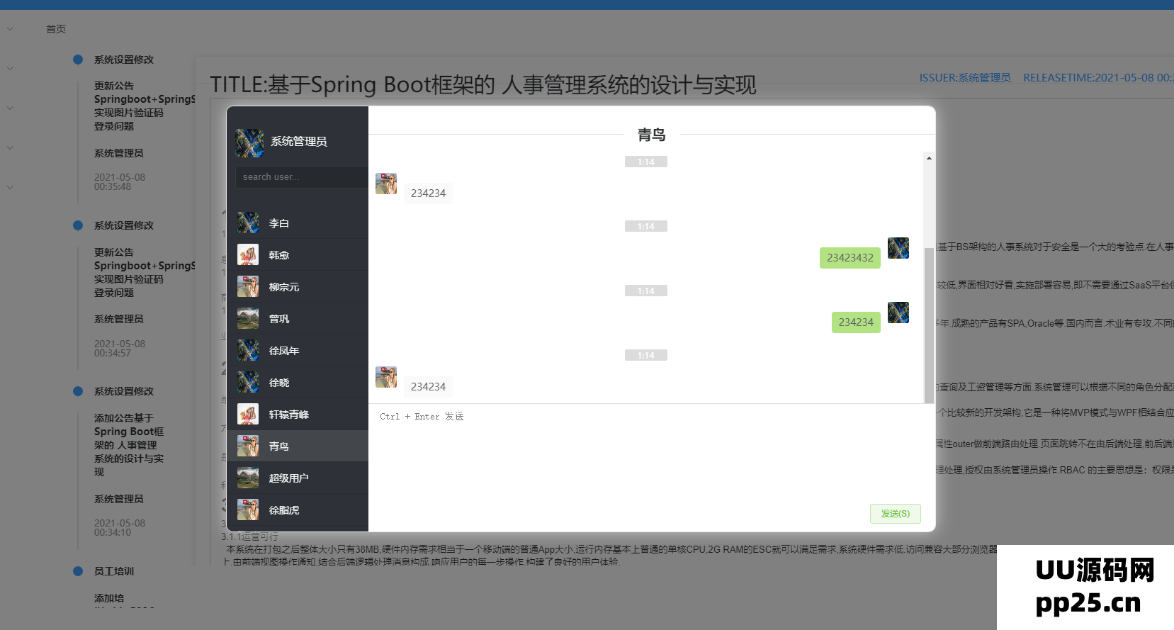Click the 超级用户 avatar image
1174x630 pixels.
(248, 478)
